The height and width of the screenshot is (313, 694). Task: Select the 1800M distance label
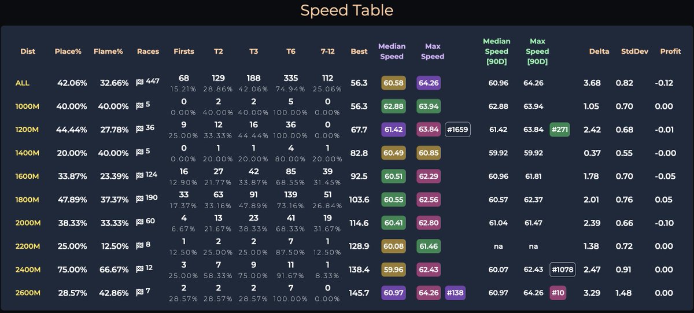tap(27, 200)
